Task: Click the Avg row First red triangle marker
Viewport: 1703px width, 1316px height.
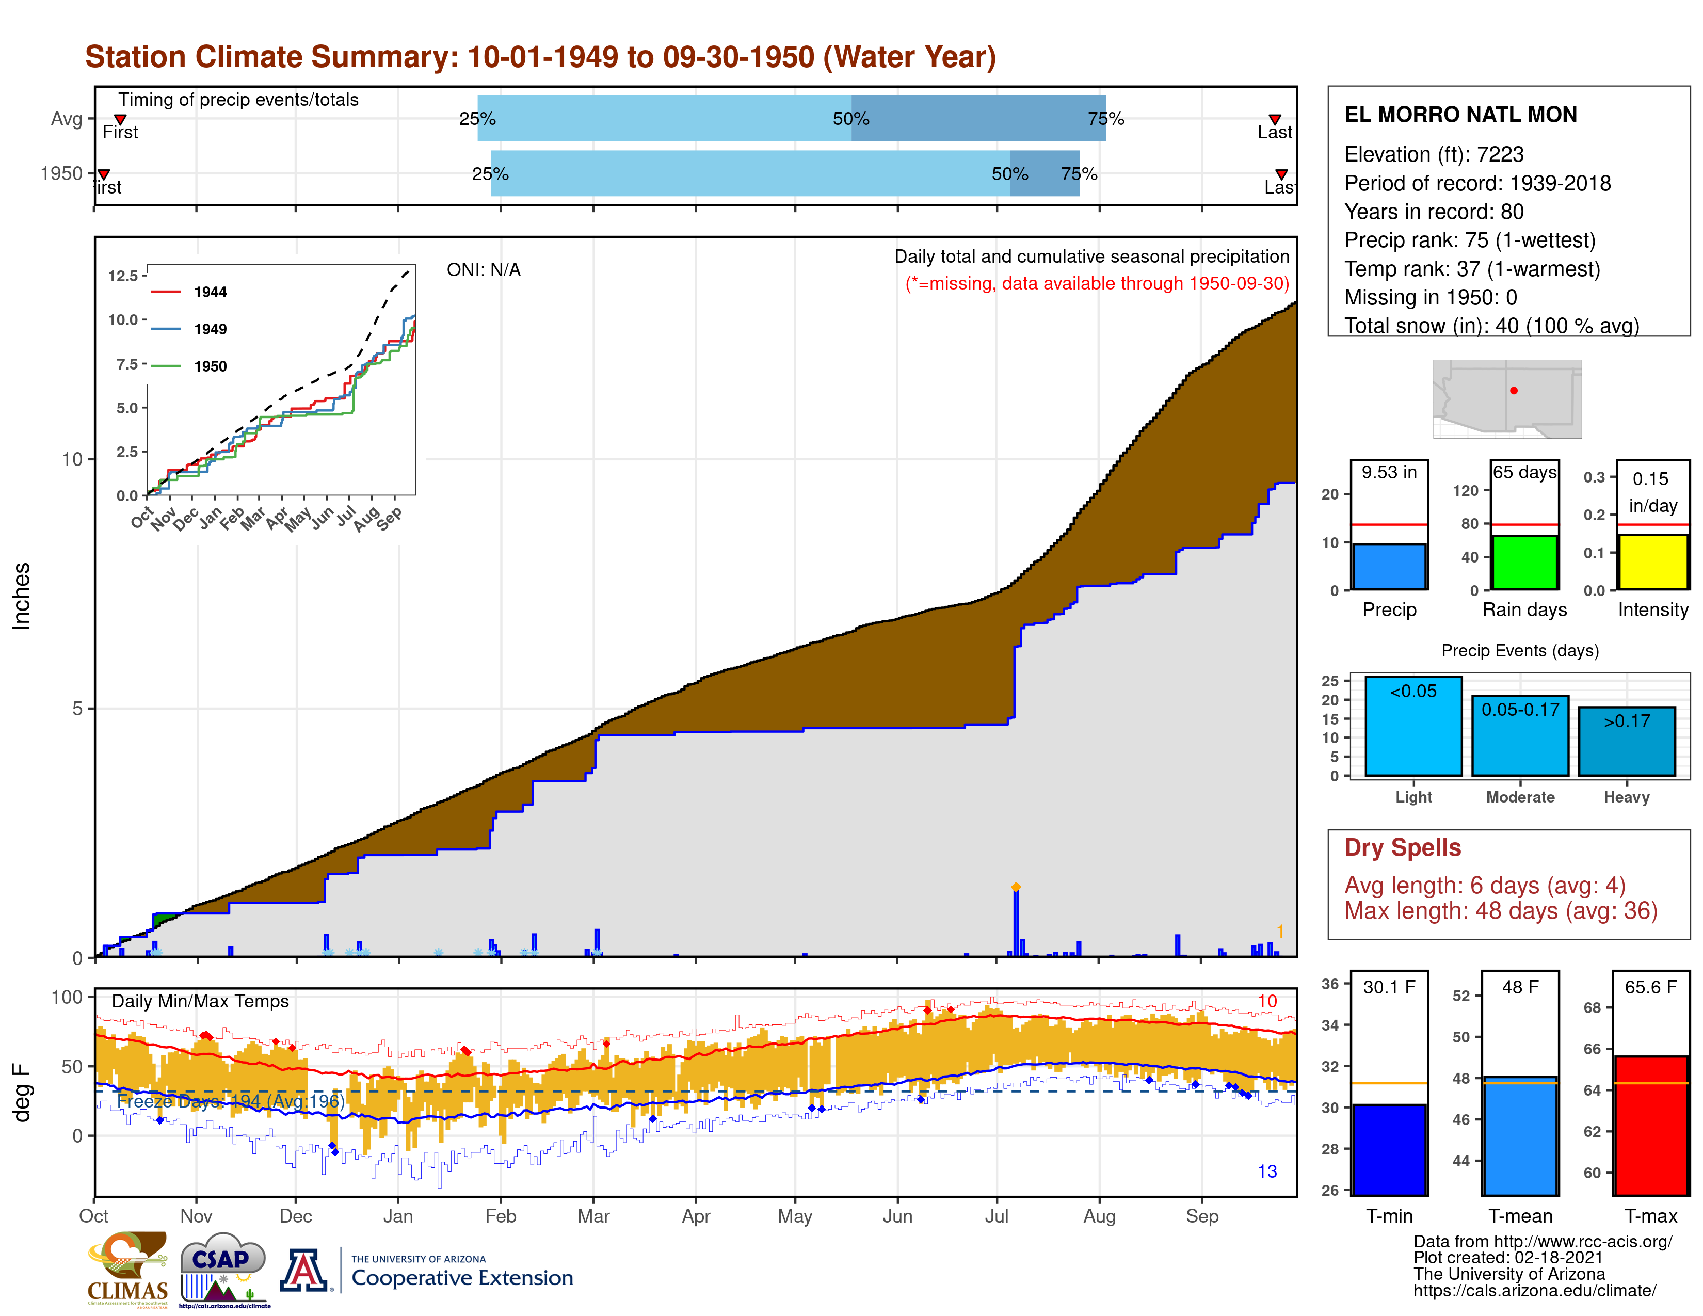Action: (120, 119)
